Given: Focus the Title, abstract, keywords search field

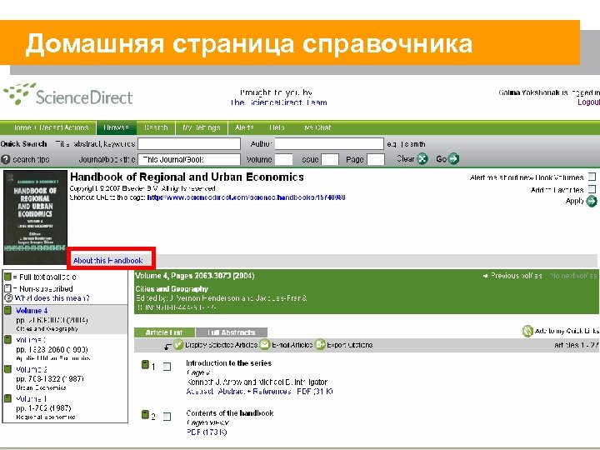Looking at the screenshot, I should 189,144.
